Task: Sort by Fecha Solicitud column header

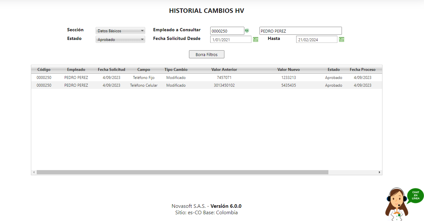Action: pyautogui.click(x=111, y=70)
